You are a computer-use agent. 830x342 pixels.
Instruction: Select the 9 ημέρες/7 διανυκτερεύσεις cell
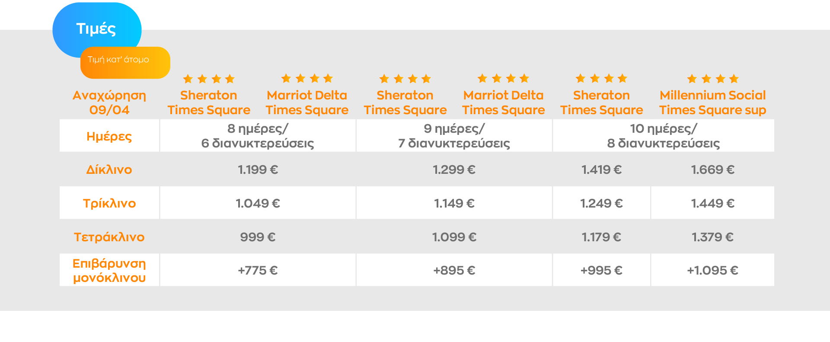point(454,136)
